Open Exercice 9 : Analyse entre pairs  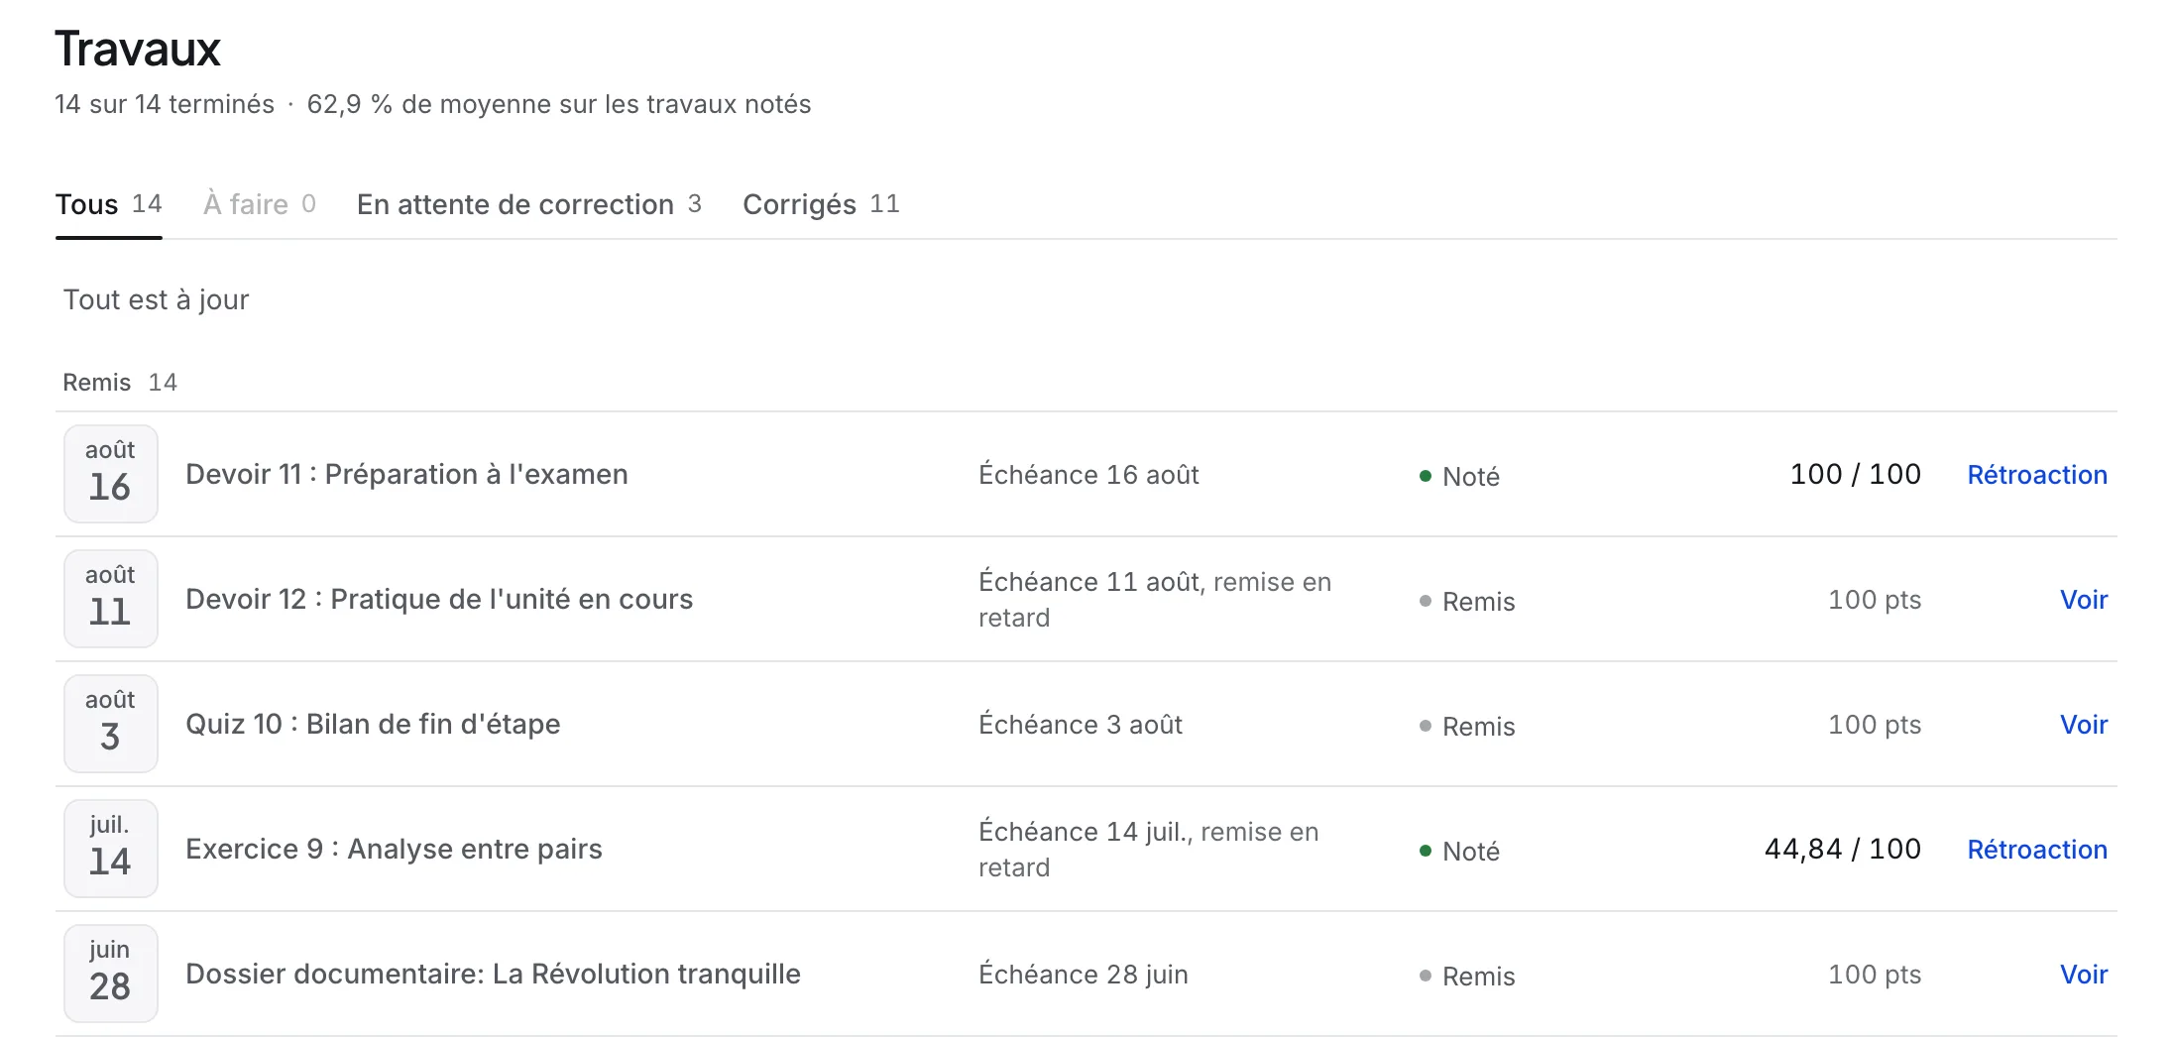[x=394, y=850]
